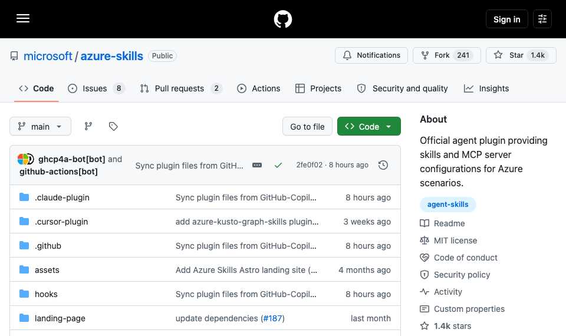
Task: Open the .claude-plugin folder
Action: tap(62, 197)
